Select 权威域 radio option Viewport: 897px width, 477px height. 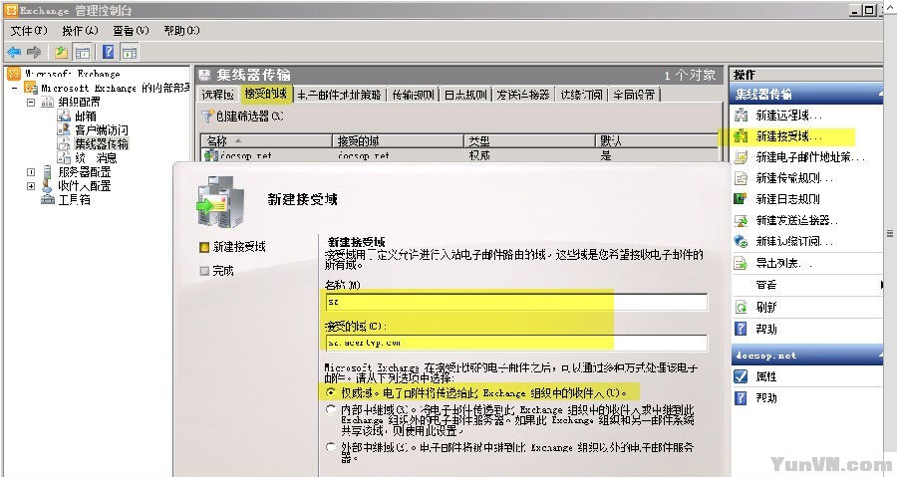[x=331, y=392]
